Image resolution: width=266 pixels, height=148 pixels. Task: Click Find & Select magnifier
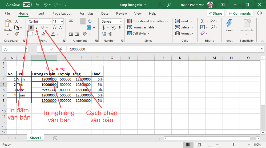click(213, 27)
